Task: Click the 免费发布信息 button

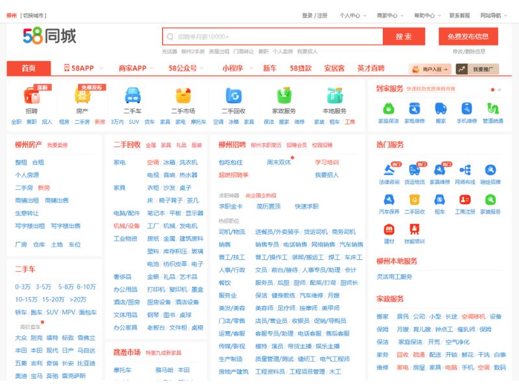Action: click(x=468, y=36)
